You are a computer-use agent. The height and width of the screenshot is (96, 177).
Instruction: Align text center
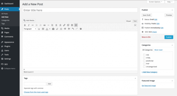56,25
